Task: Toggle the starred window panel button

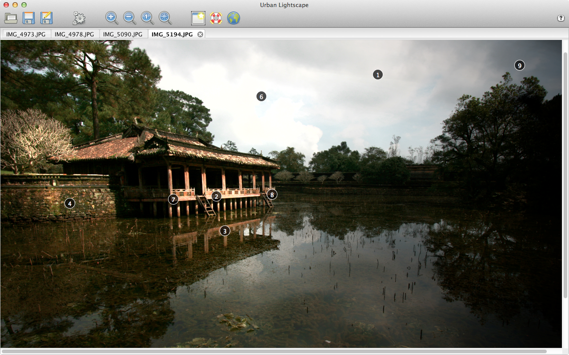Action: tap(198, 18)
